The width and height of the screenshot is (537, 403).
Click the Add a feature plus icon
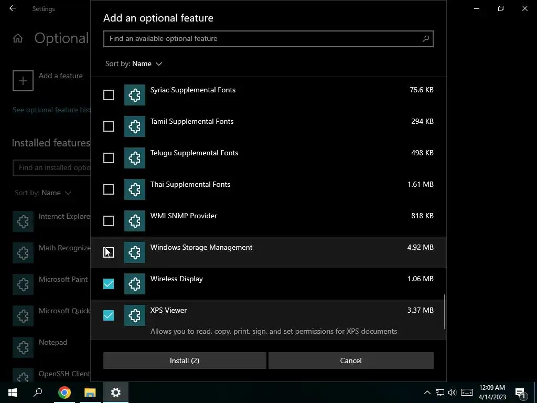pyautogui.click(x=23, y=81)
